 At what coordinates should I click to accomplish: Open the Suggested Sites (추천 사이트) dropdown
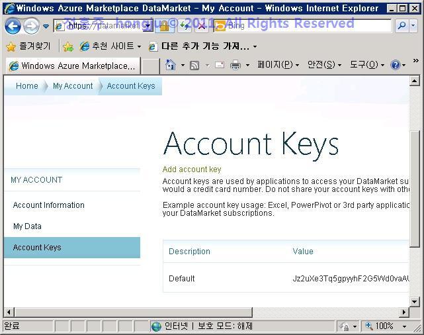(x=110, y=46)
